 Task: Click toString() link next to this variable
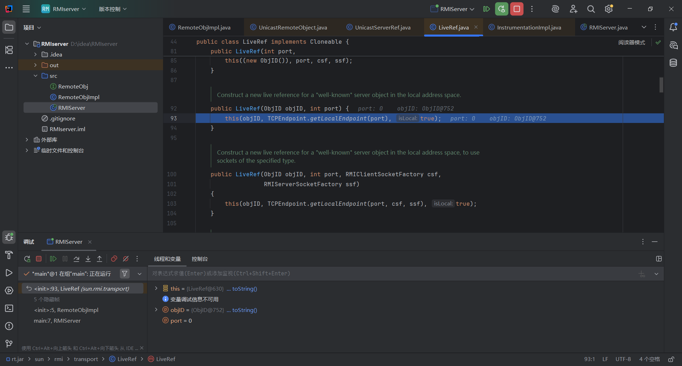(244, 289)
